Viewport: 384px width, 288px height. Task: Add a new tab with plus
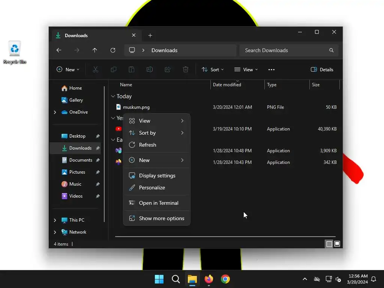tap(150, 36)
